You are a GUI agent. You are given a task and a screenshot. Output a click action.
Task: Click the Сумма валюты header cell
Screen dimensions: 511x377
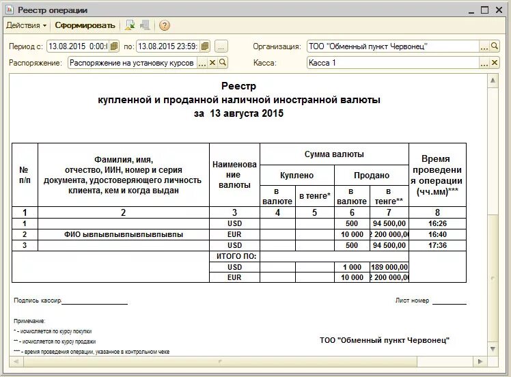click(x=334, y=154)
